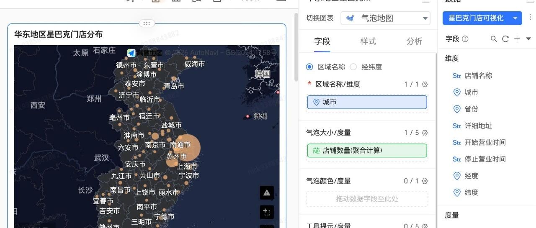
Task: Click the Str icon beside 店铺名称
Action: (457, 76)
